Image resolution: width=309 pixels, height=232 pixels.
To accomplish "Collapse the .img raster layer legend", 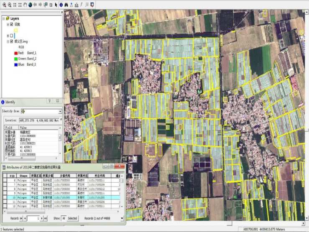I will point(8,41).
